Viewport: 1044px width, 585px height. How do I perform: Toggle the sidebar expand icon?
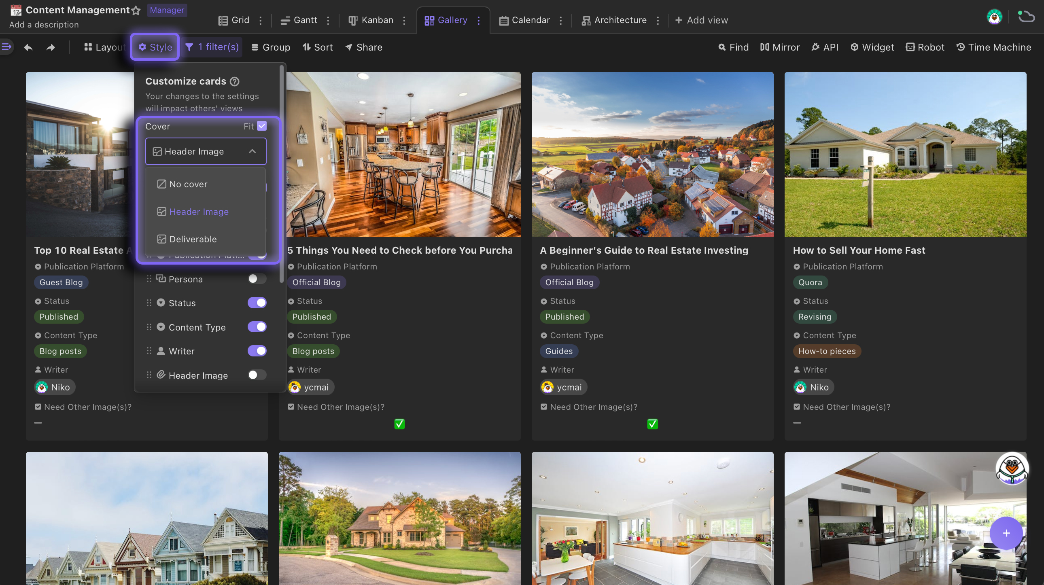(6, 47)
